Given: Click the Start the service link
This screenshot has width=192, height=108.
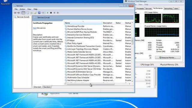Looking at the screenshot, I should click(35, 28).
